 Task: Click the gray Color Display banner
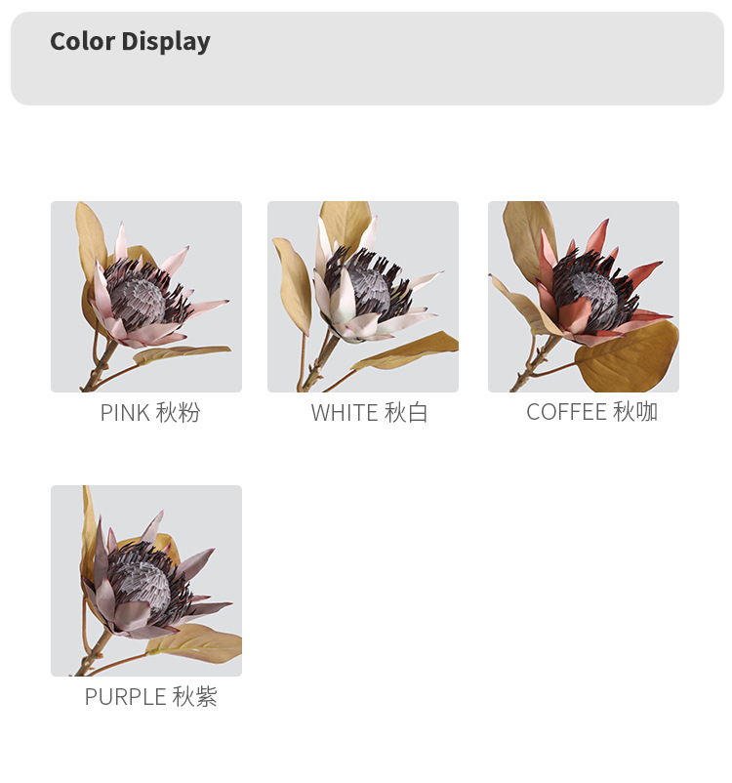tap(367, 59)
